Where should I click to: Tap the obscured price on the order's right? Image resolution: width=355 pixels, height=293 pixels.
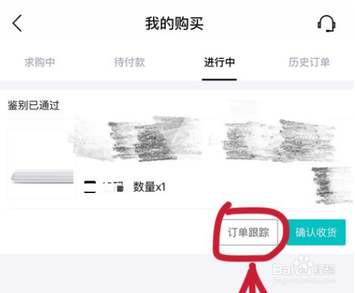[332, 185]
